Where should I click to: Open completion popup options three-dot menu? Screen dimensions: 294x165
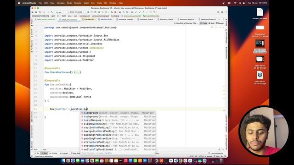coord(154,153)
